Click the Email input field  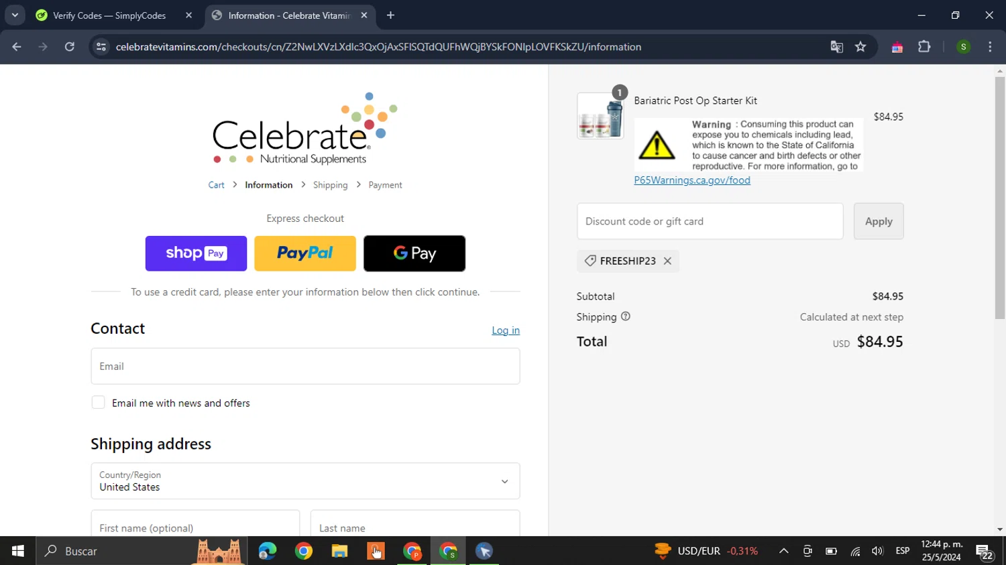coord(305,366)
